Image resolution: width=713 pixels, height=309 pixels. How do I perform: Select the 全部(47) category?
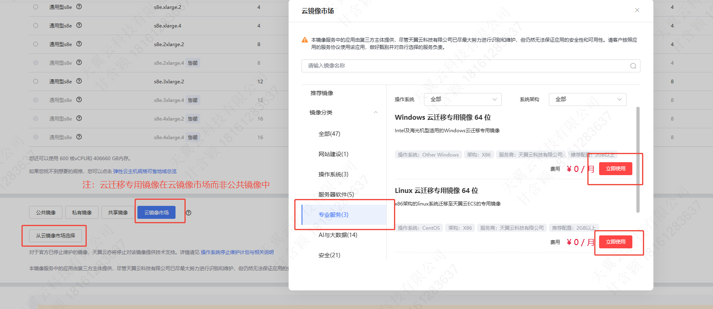pos(330,134)
